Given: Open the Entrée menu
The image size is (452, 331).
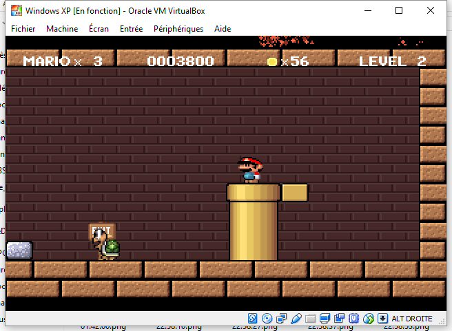Looking at the screenshot, I should 131,29.
